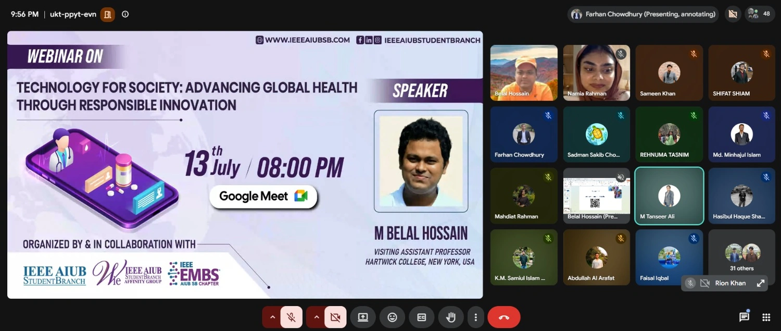Open the emoji reactions button

pyautogui.click(x=392, y=317)
